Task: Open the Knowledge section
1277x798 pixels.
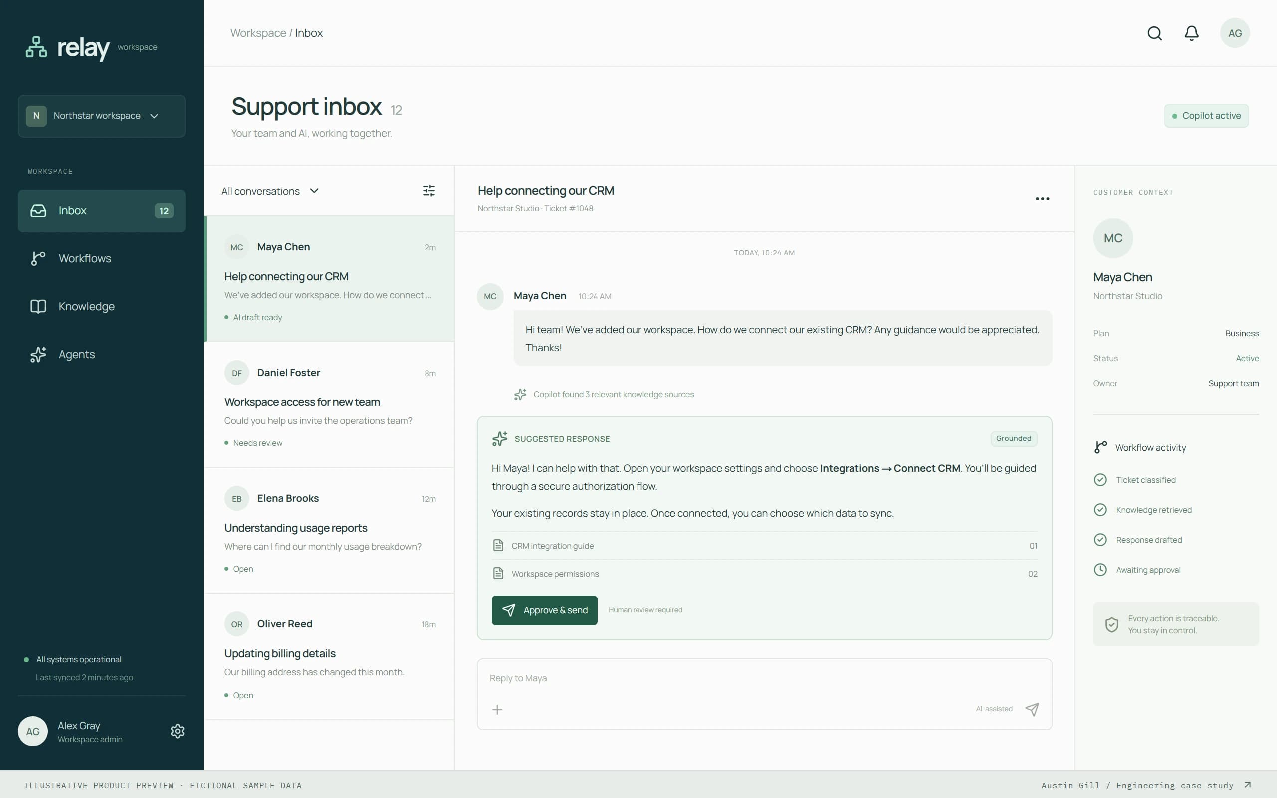Action: click(x=101, y=307)
